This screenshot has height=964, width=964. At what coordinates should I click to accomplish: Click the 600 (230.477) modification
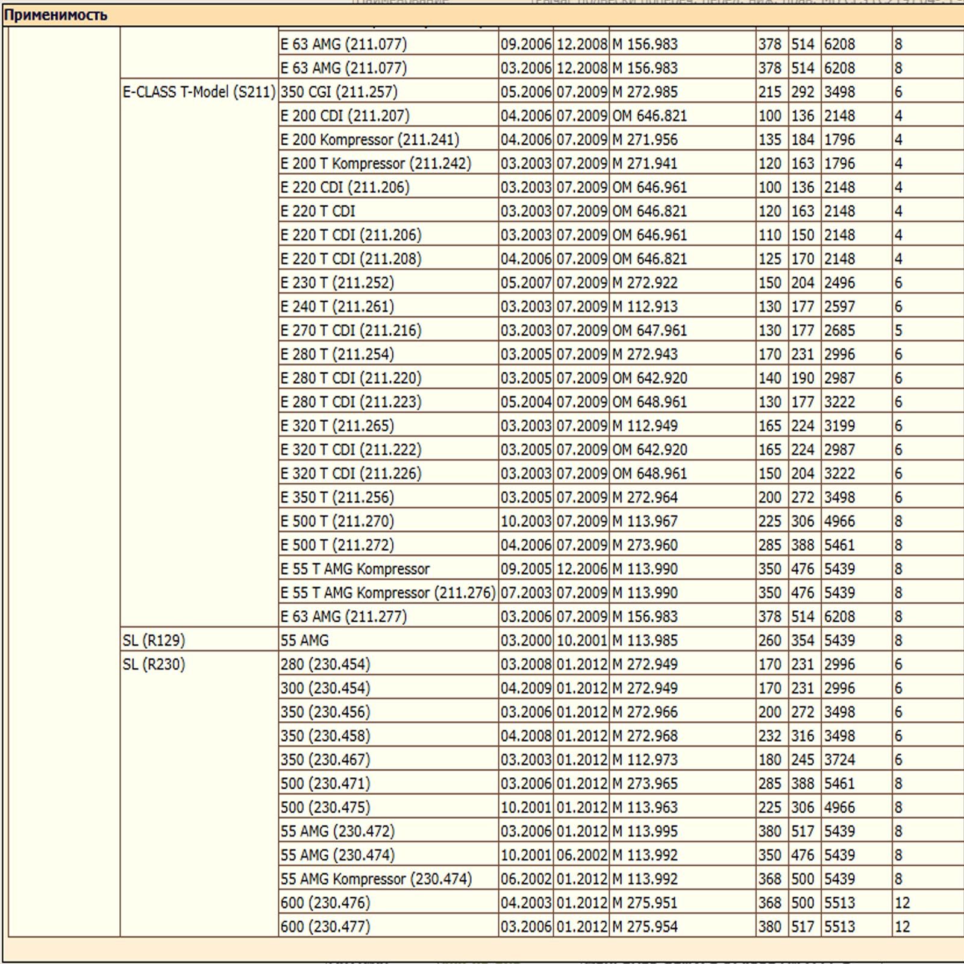[325, 927]
